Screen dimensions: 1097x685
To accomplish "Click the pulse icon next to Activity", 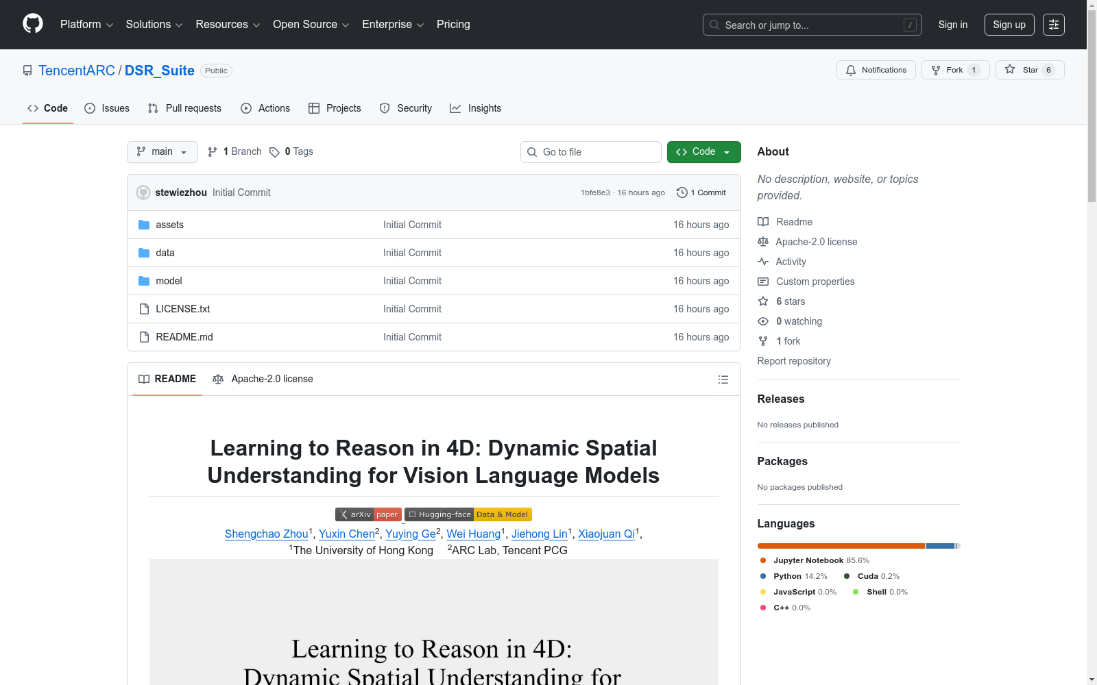I will pyautogui.click(x=763, y=262).
